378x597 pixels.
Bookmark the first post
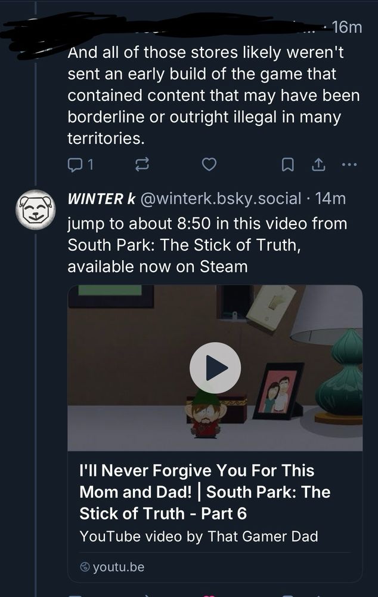coord(288,165)
